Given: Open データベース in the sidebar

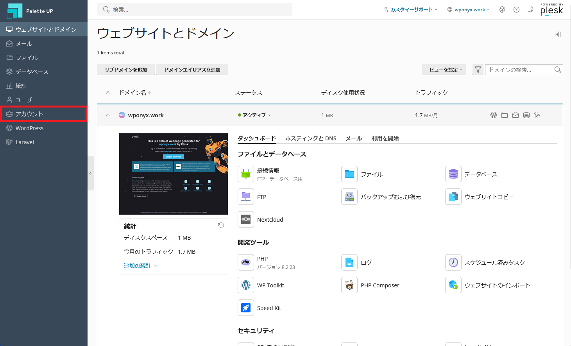Looking at the screenshot, I should (44, 72).
